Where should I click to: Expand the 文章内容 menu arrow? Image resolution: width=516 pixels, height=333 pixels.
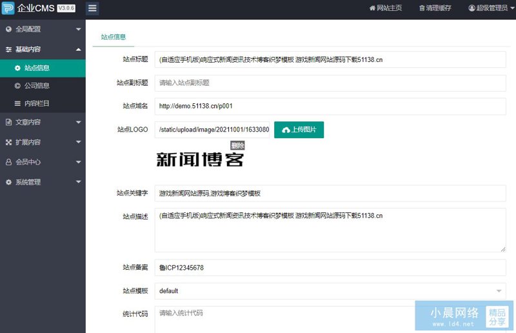point(78,122)
